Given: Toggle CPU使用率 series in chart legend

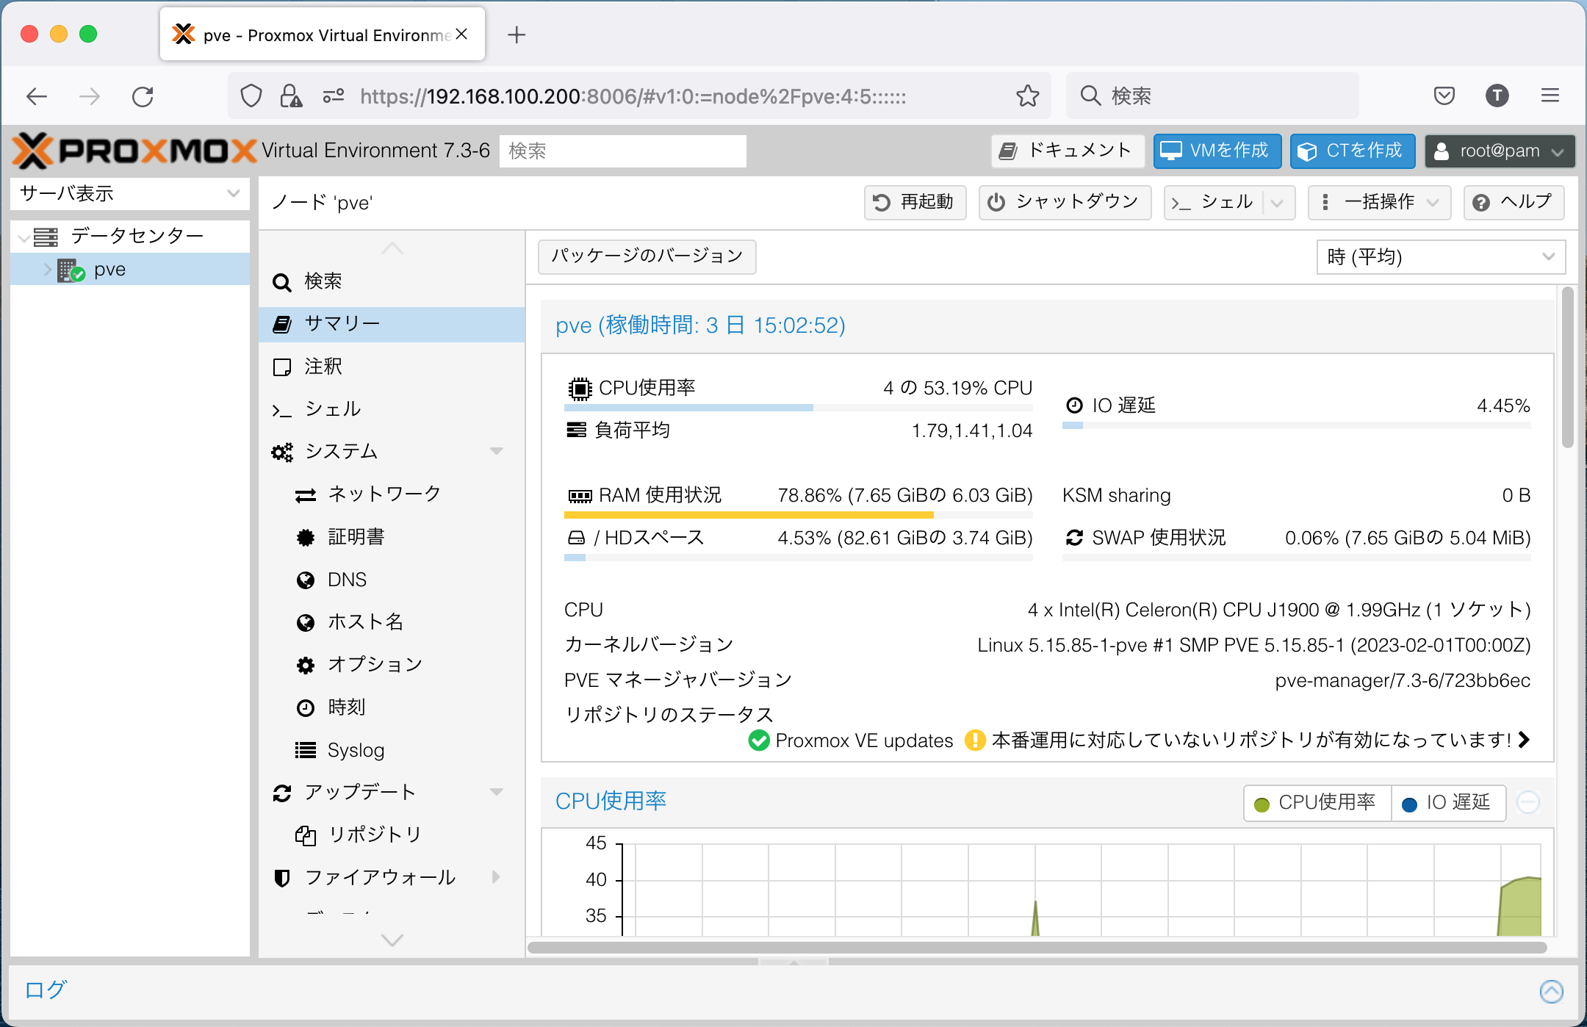Looking at the screenshot, I should click(x=1317, y=803).
